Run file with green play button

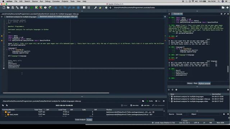32,8
